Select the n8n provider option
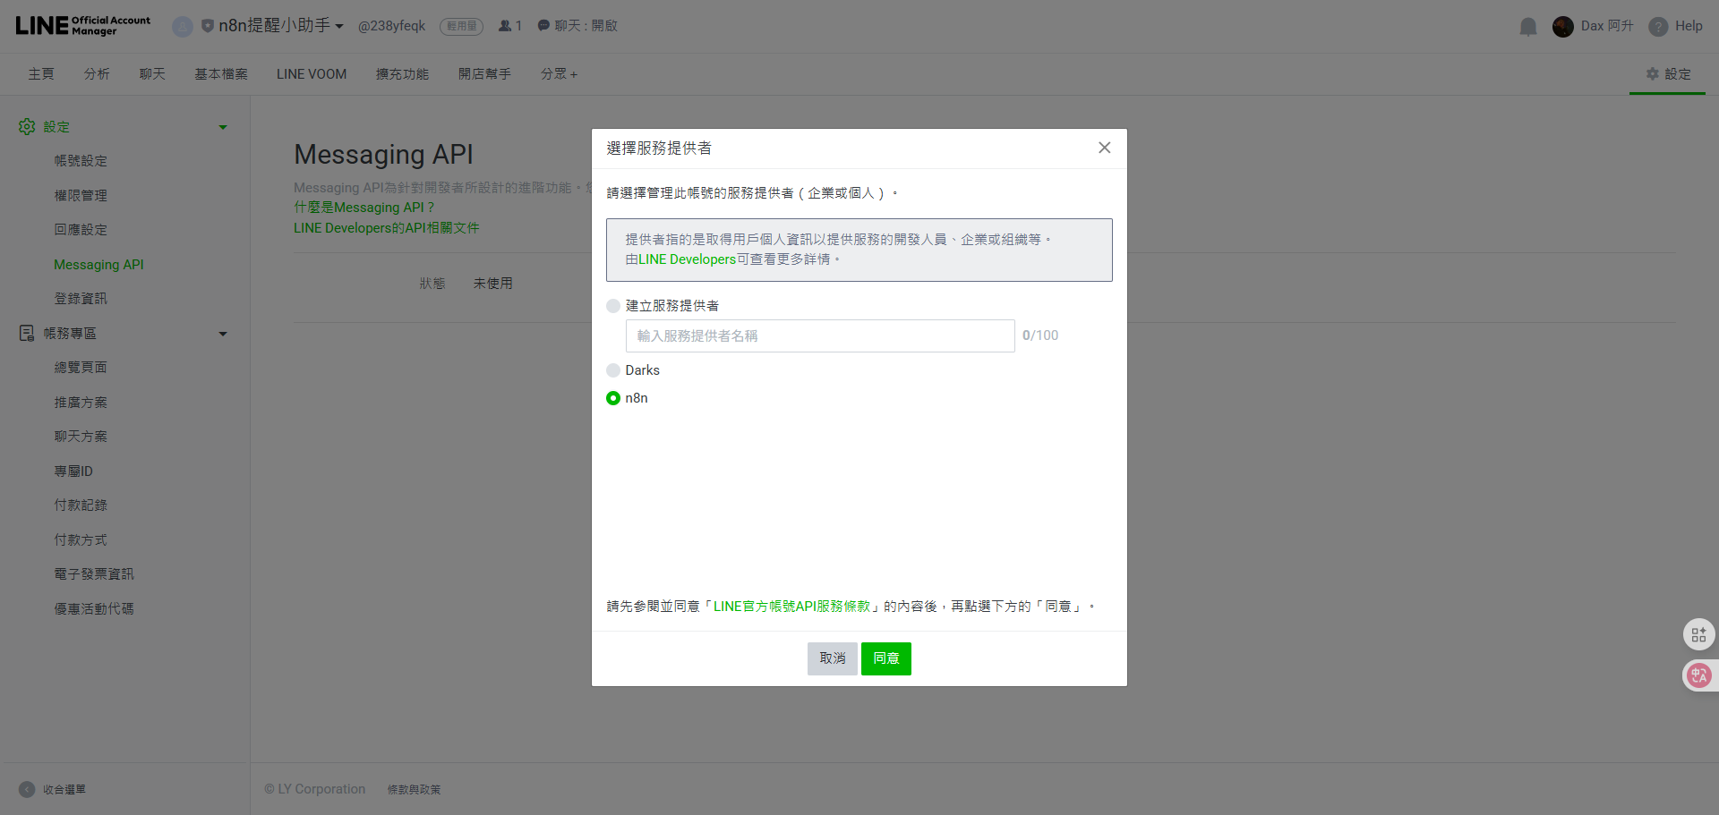The height and width of the screenshot is (815, 1719). click(x=612, y=397)
